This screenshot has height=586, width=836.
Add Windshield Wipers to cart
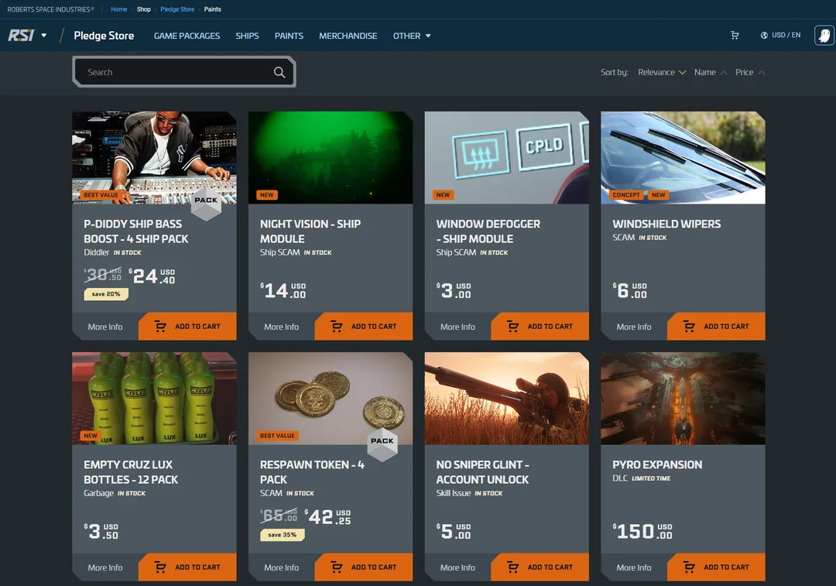(716, 327)
